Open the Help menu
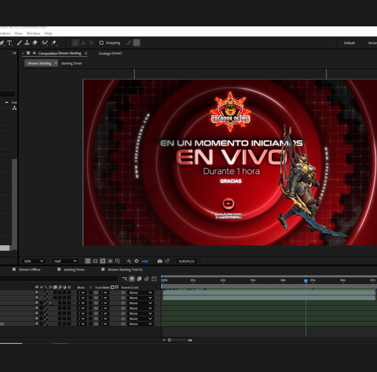 (48, 33)
